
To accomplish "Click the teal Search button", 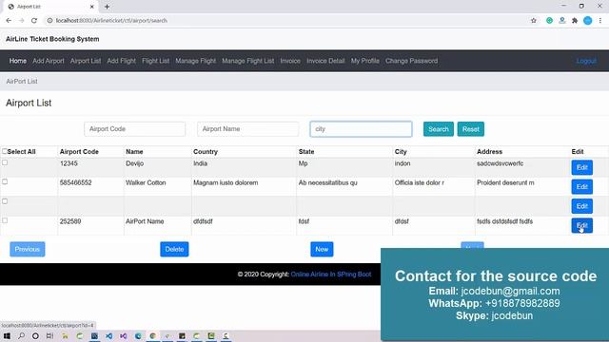I will [438, 129].
